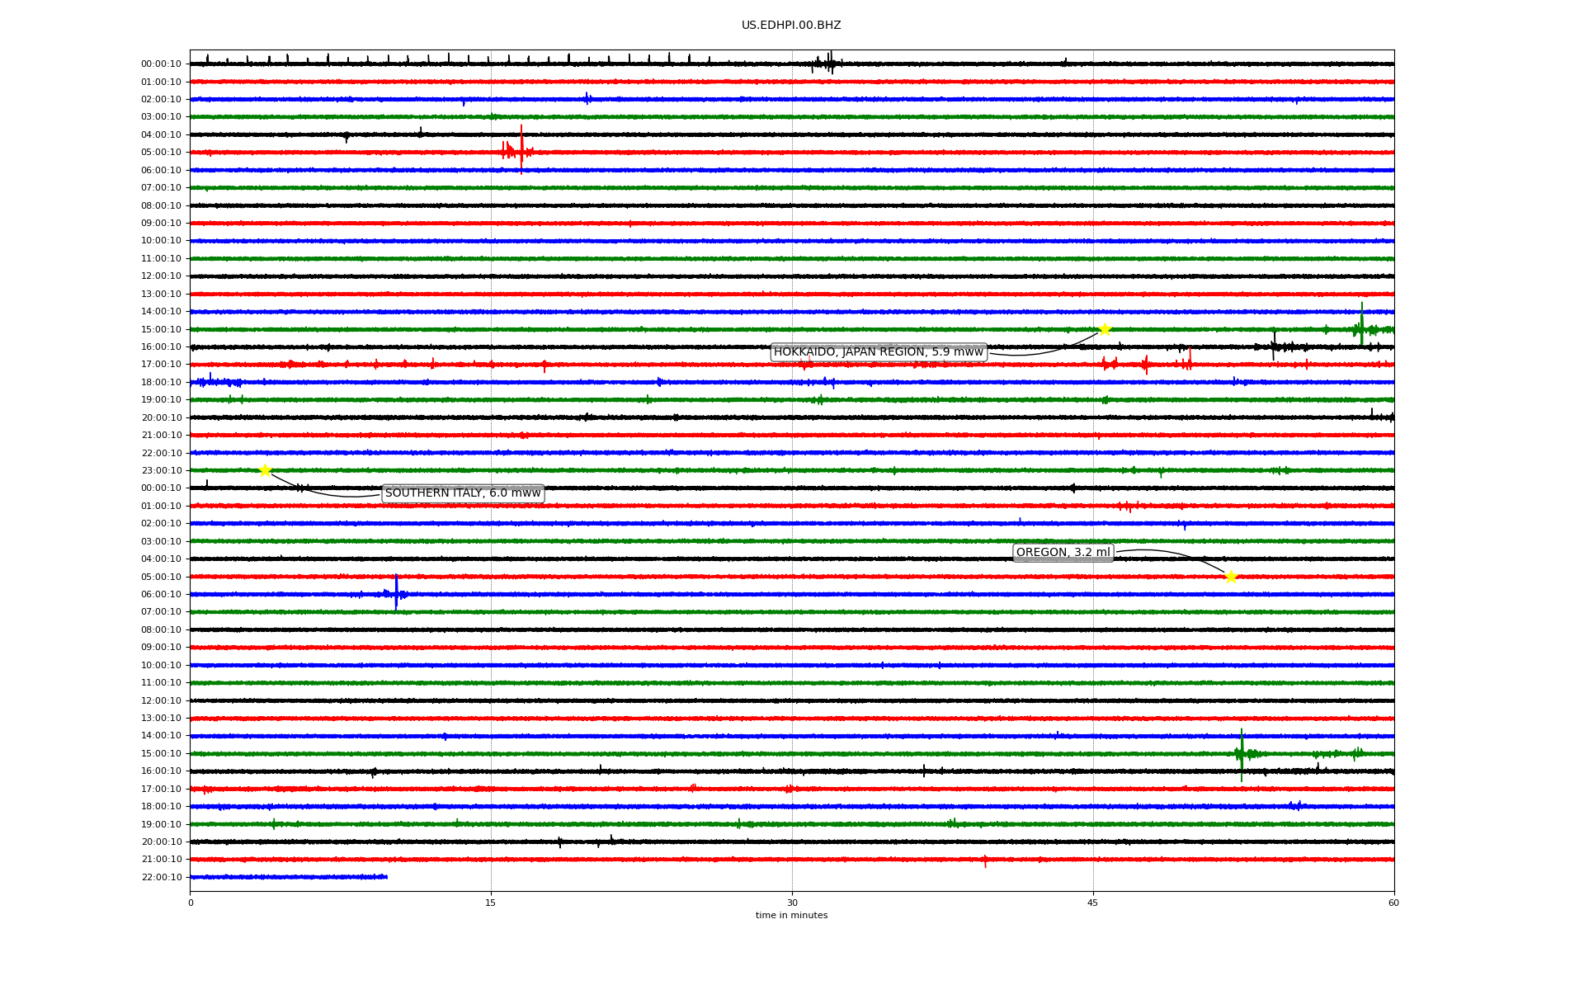Click the Oregon 3.2 ml star marker
Viewport: 1584px width, 990px height.
point(1231,577)
